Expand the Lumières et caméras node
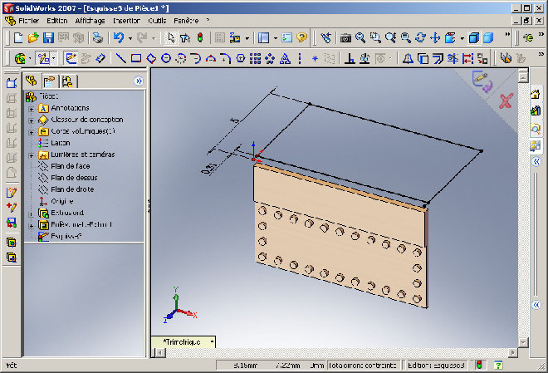The width and height of the screenshot is (548, 373). (31, 155)
